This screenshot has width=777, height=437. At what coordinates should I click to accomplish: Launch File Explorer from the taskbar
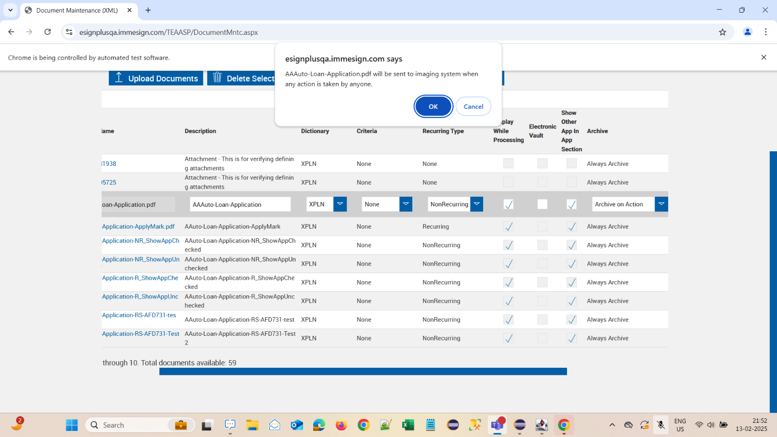pos(252,425)
